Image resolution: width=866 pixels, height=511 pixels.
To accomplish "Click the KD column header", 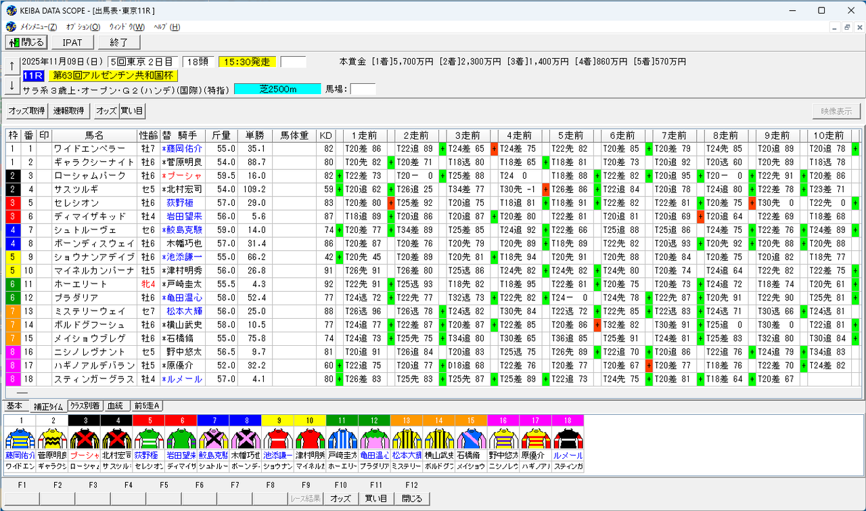I will [x=327, y=135].
